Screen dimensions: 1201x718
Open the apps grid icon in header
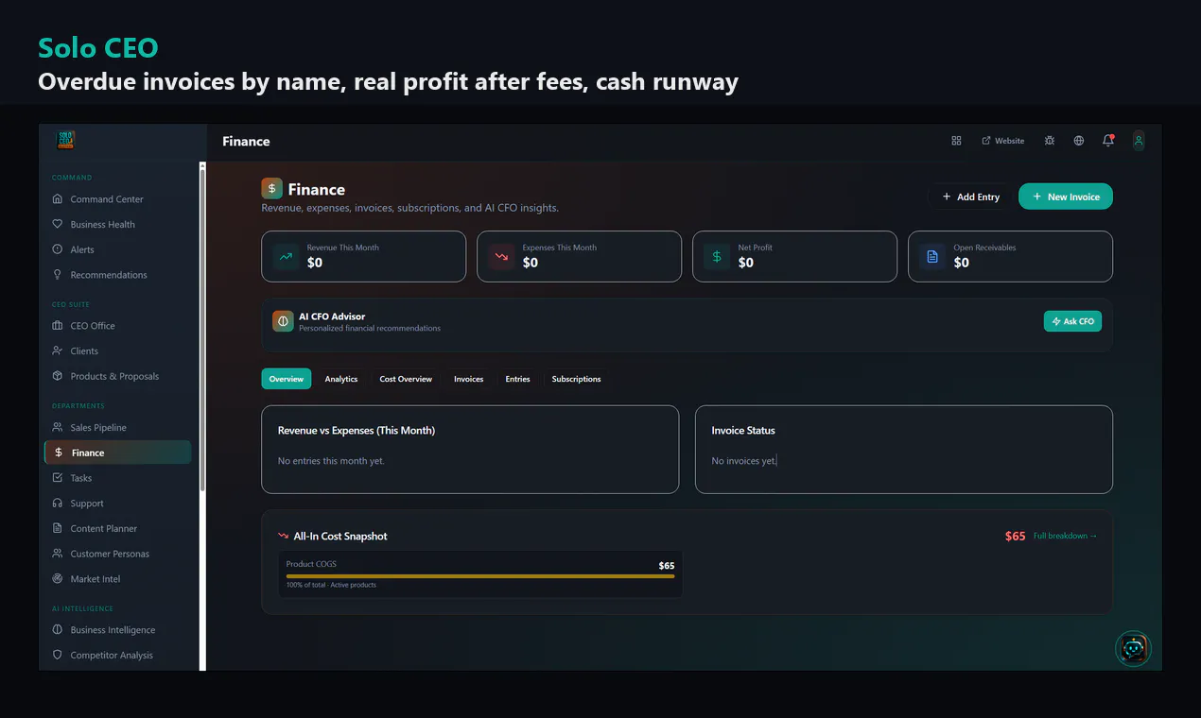pyautogui.click(x=956, y=141)
